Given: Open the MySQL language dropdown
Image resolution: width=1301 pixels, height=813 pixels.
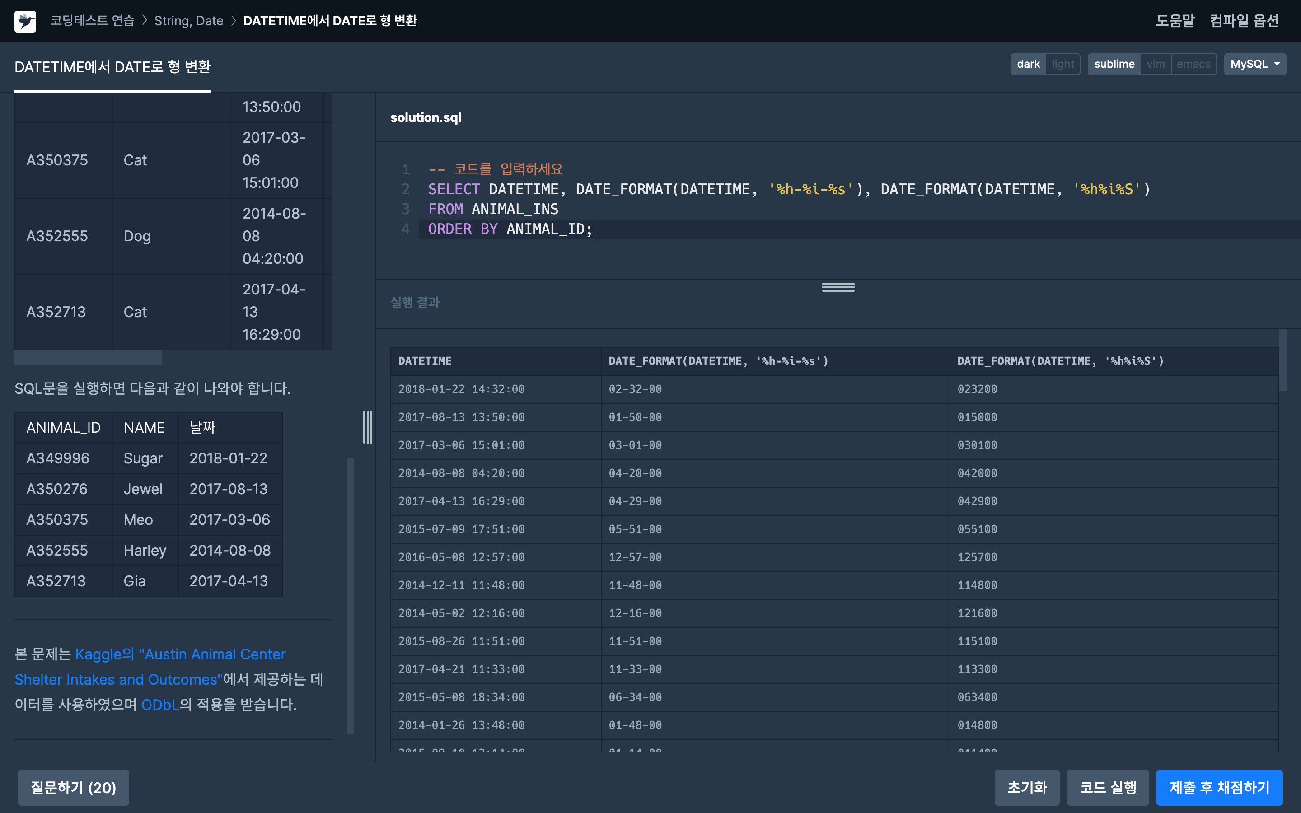Looking at the screenshot, I should coord(1254,64).
